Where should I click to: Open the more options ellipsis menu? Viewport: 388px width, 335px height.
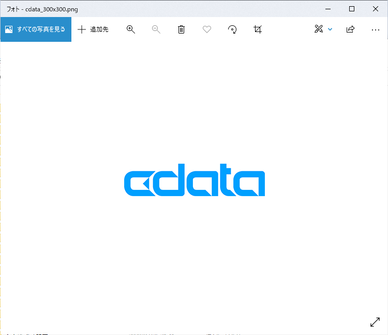376,30
